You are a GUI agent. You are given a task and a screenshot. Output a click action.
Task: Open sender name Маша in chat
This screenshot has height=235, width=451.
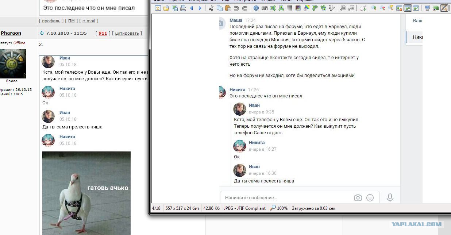236,20
